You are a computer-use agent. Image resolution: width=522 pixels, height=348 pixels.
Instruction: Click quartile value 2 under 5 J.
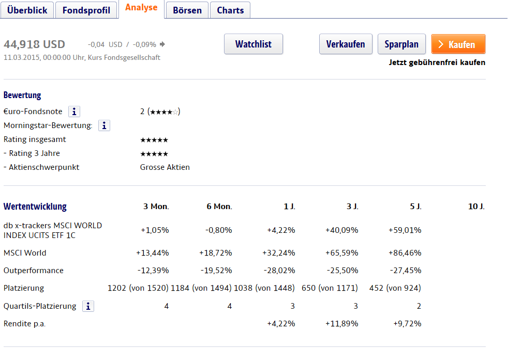(419, 306)
